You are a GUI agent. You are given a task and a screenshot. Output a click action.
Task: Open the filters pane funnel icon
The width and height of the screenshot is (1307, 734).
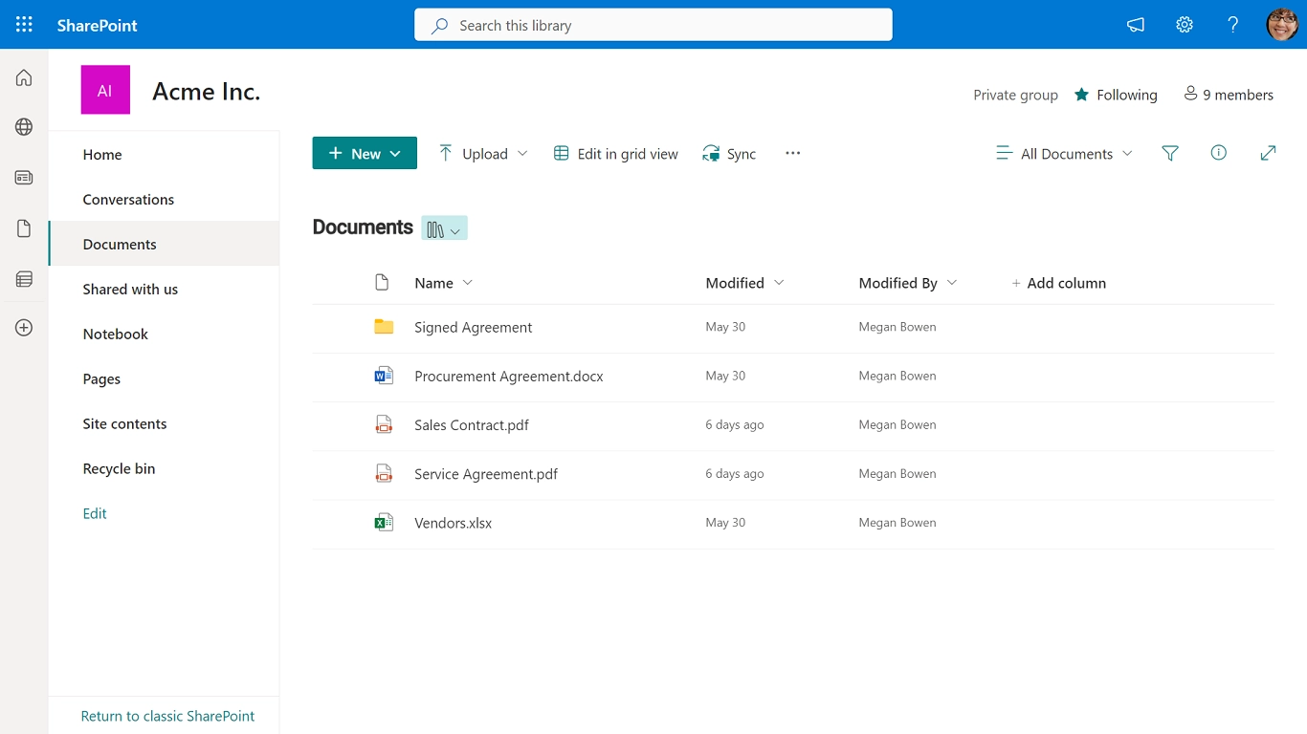1169,153
